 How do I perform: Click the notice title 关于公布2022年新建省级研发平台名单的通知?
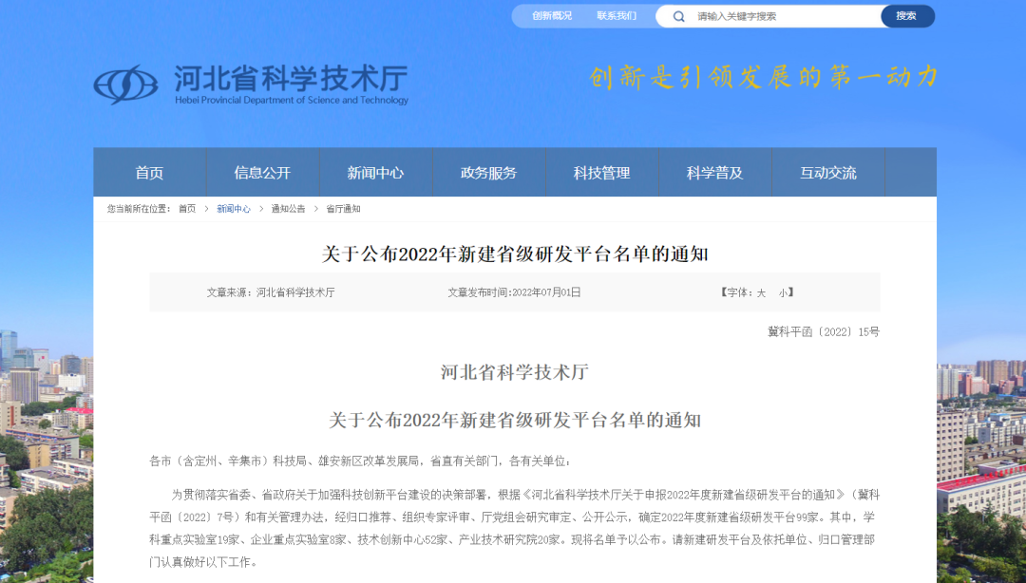point(516,251)
